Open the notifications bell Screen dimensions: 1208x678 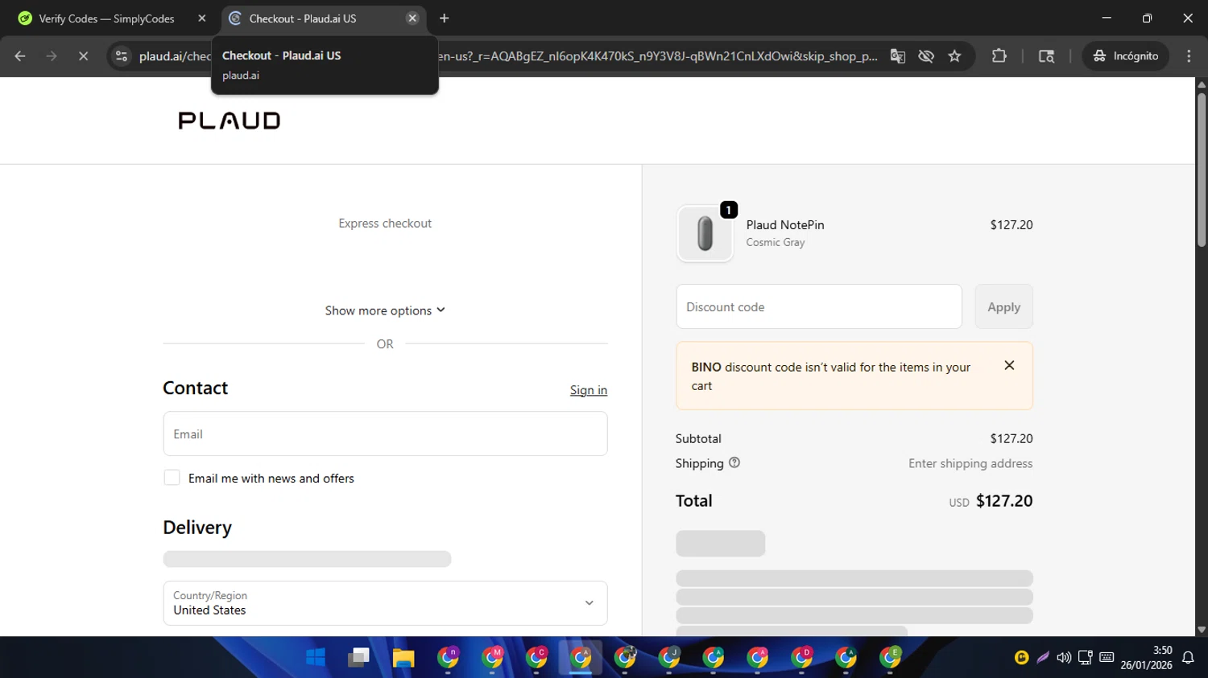[x=1188, y=658]
